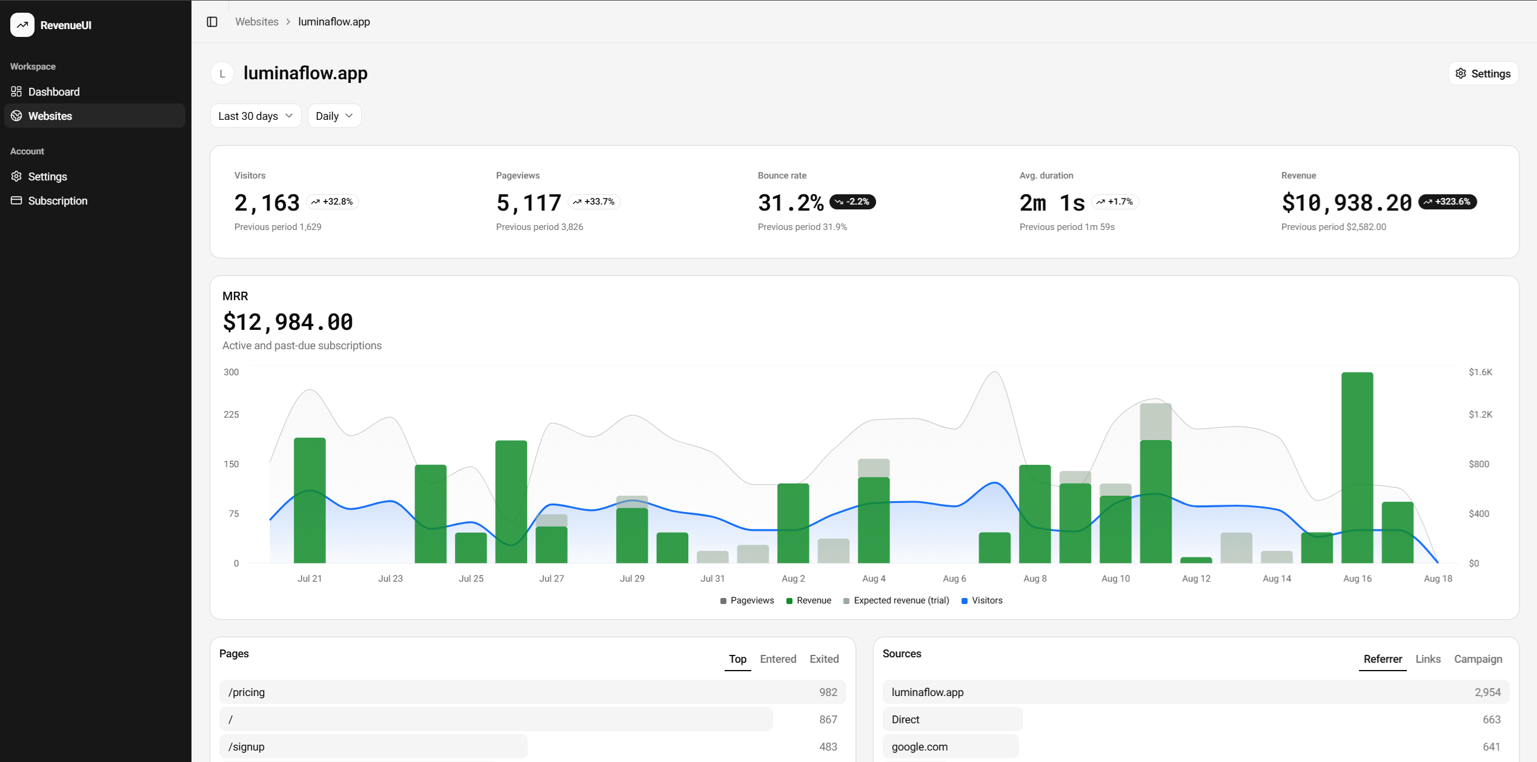Select Websites in sidebar
This screenshot has height=762, width=1537.
[95, 116]
